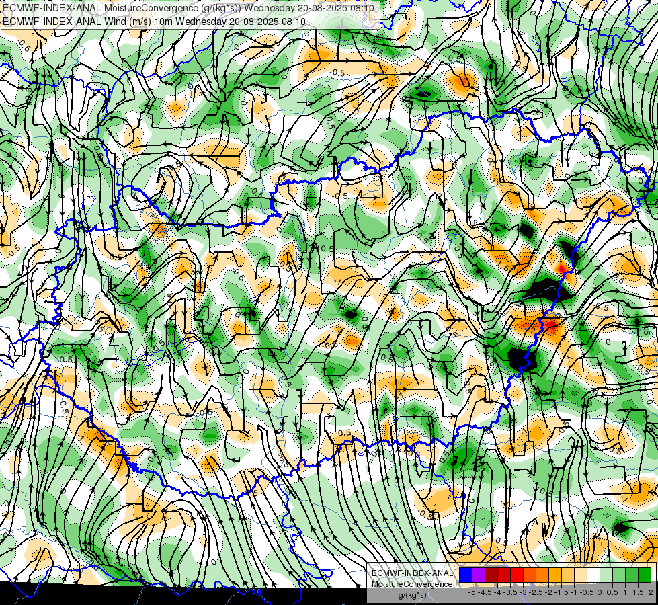Click the legend tick value '-4'
The height and width of the screenshot is (605, 658).
click(x=497, y=592)
